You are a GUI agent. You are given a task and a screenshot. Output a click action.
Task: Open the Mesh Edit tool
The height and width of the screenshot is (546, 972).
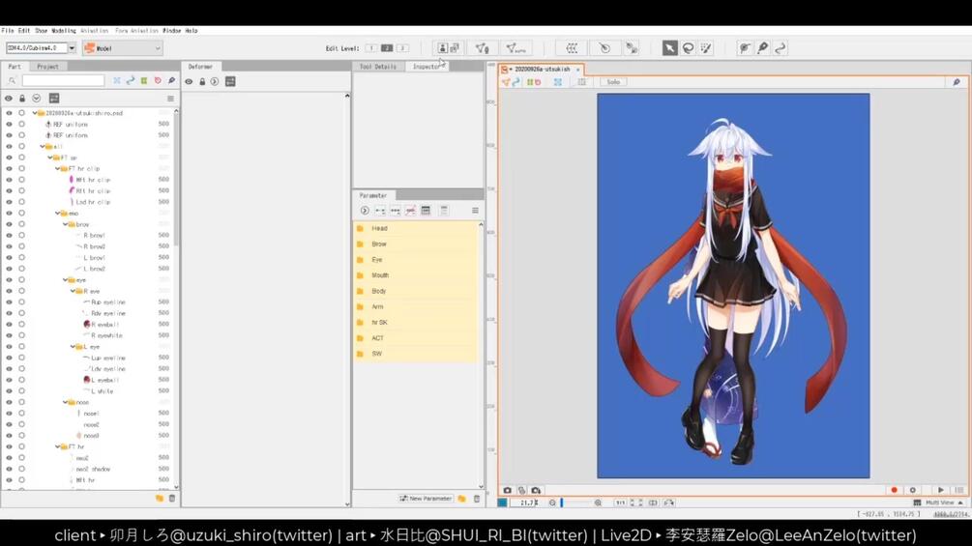pyautogui.click(x=482, y=48)
